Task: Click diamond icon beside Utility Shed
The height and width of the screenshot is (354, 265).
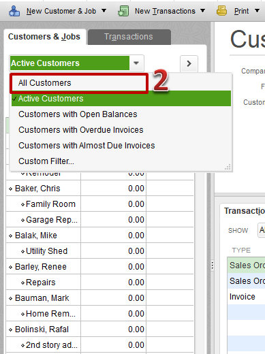Action: pyautogui.click(x=22, y=251)
